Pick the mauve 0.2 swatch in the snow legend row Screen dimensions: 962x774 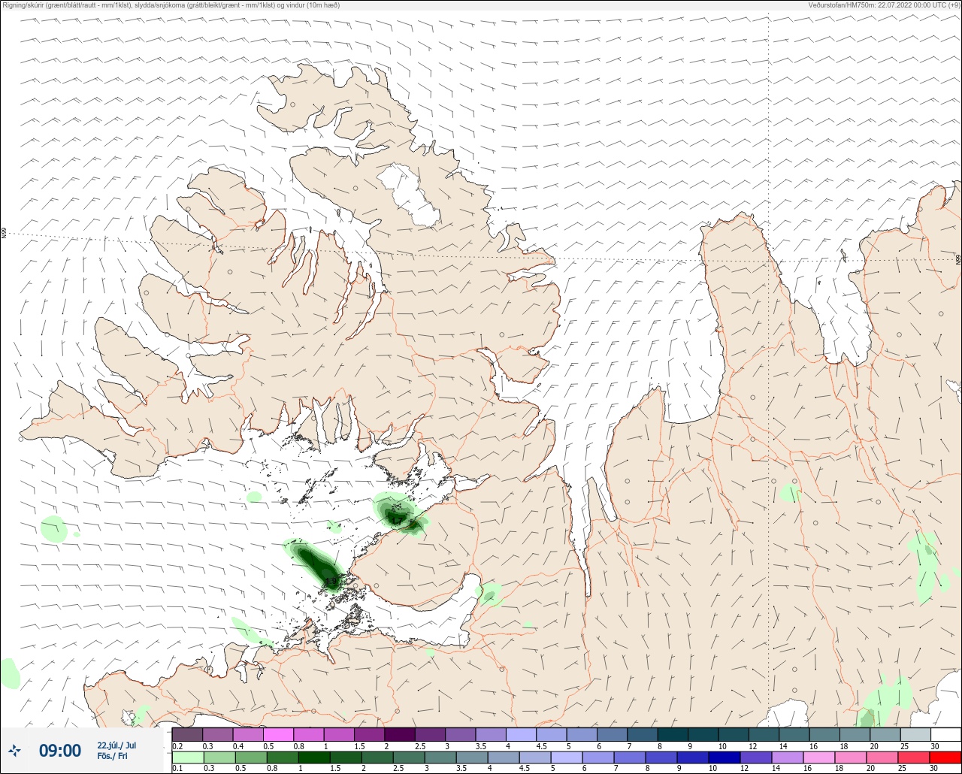(x=187, y=734)
